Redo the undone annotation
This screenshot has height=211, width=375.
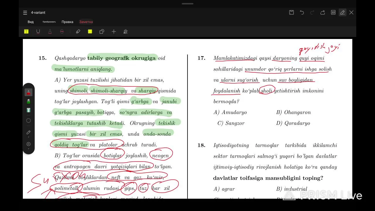point(312,12)
